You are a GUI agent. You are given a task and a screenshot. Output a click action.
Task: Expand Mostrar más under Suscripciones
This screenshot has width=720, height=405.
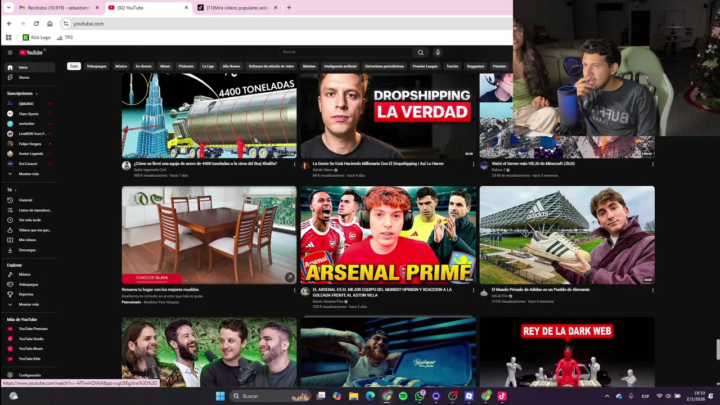30,174
